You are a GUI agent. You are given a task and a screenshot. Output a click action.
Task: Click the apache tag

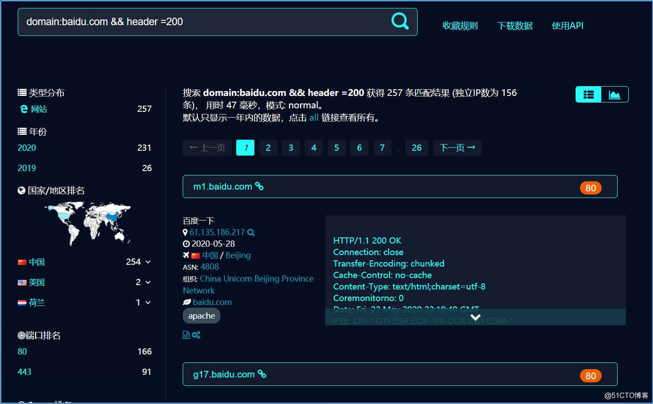pyautogui.click(x=201, y=316)
